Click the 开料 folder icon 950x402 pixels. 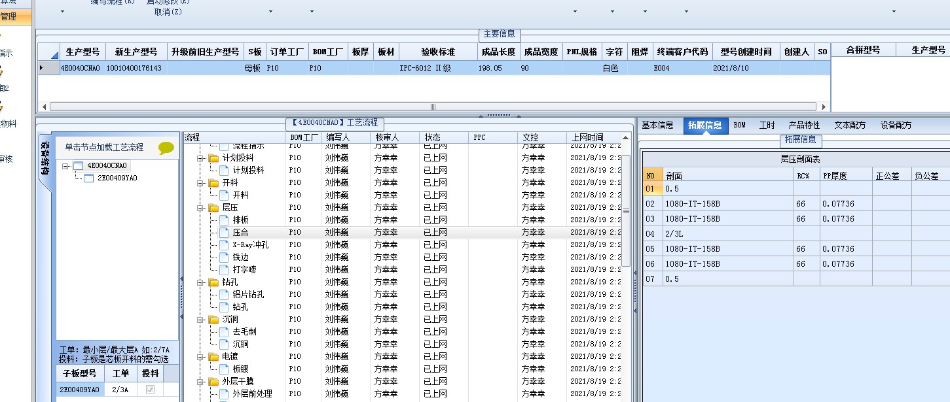pyautogui.click(x=213, y=183)
